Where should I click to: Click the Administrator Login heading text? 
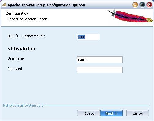(22, 49)
